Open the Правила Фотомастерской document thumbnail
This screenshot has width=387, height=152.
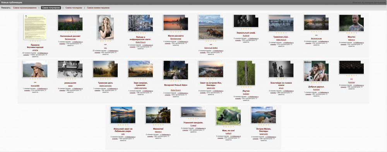tap(35, 27)
